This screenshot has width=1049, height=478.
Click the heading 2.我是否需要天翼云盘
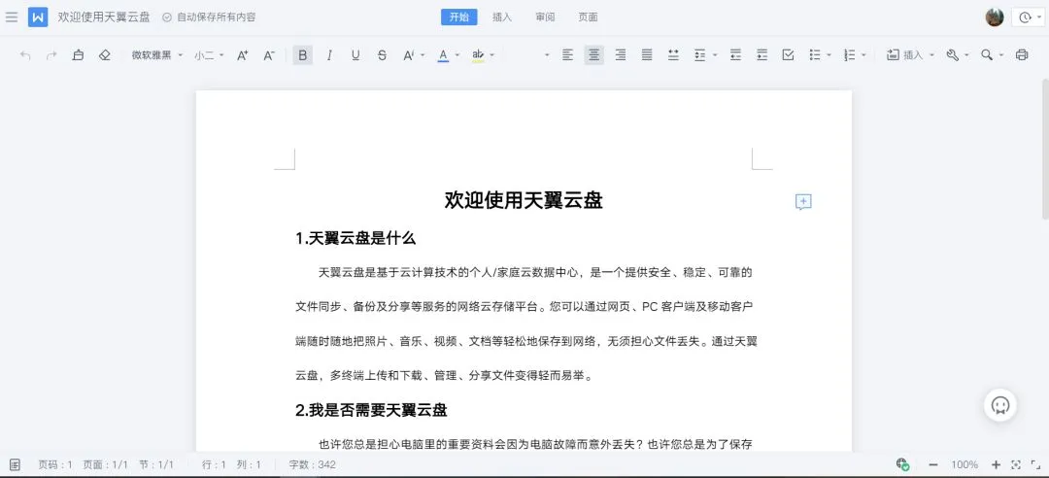click(371, 410)
